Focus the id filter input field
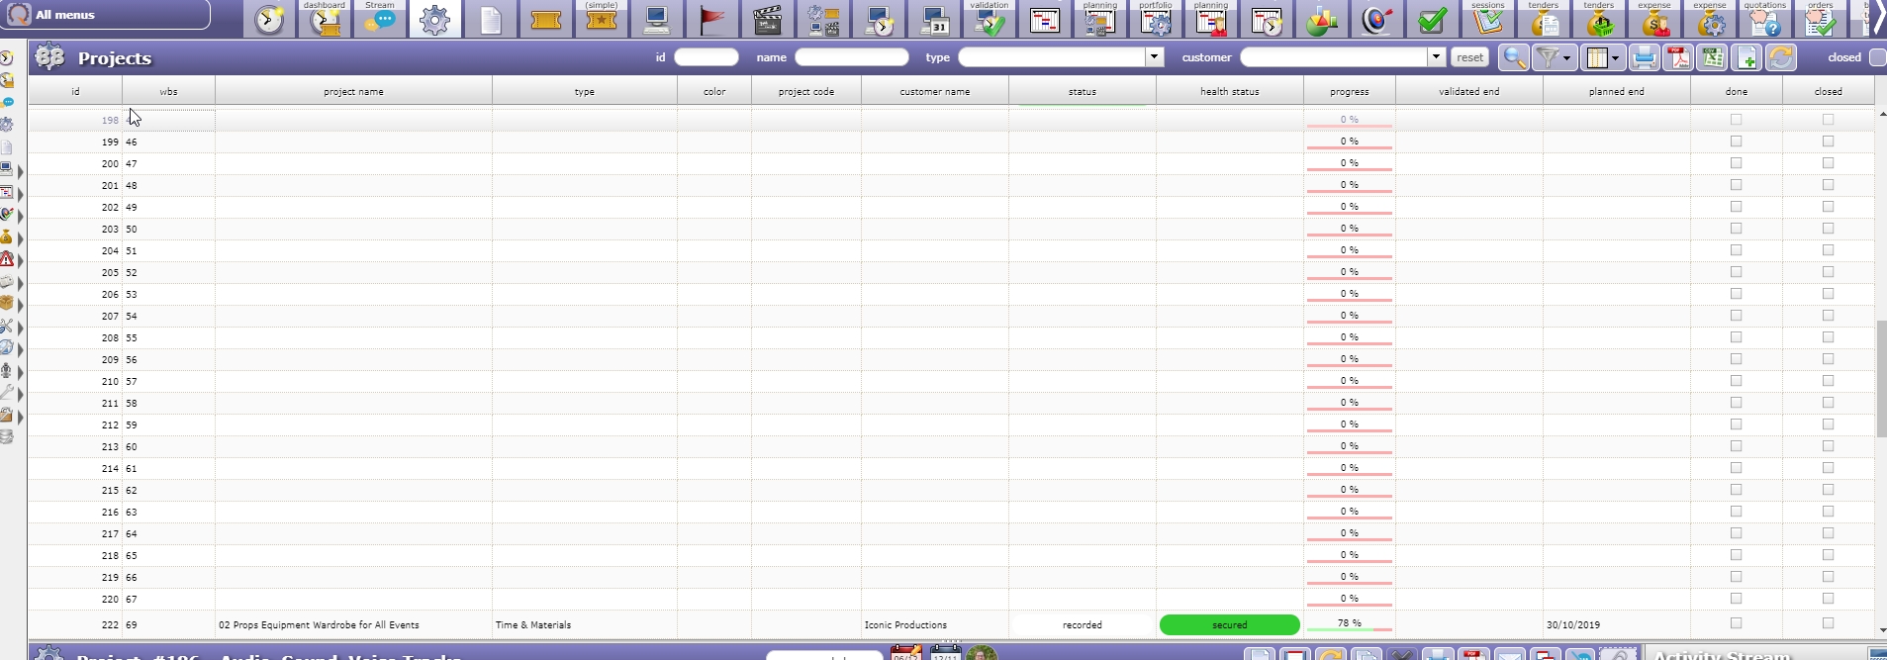Viewport: 1887px width, 660px height. pos(706,57)
